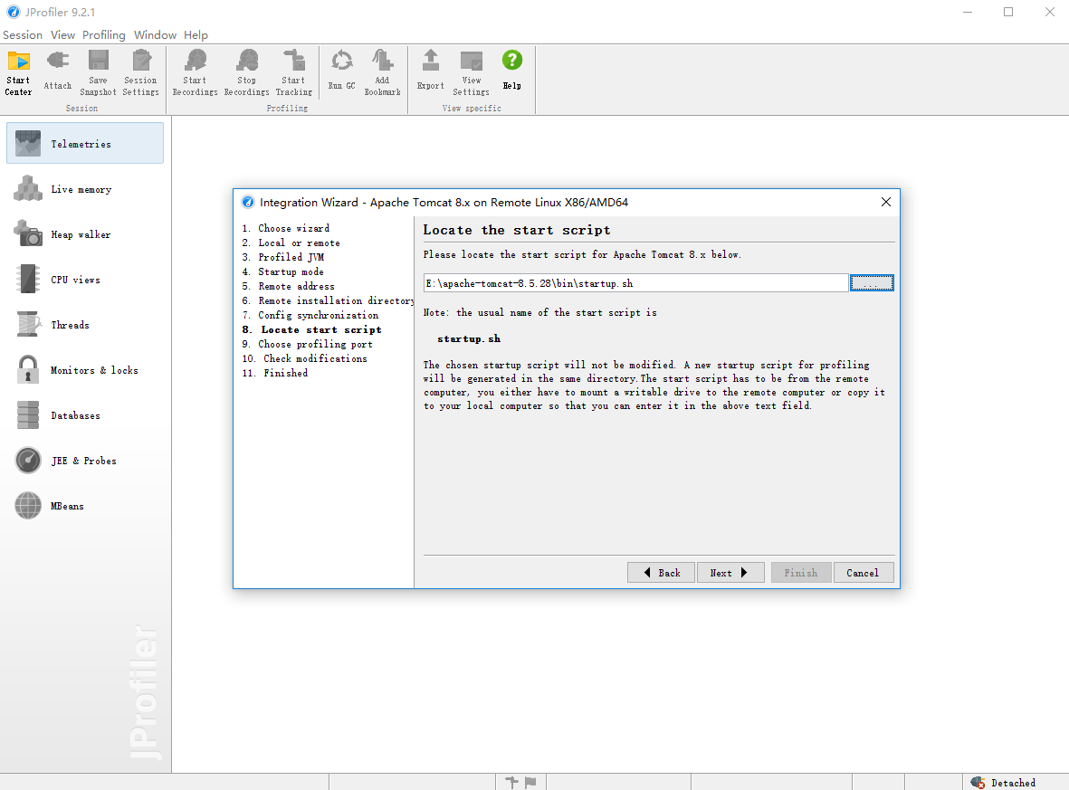Open the Window menu
The height and width of the screenshot is (790, 1069).
(x=155, y=34)
